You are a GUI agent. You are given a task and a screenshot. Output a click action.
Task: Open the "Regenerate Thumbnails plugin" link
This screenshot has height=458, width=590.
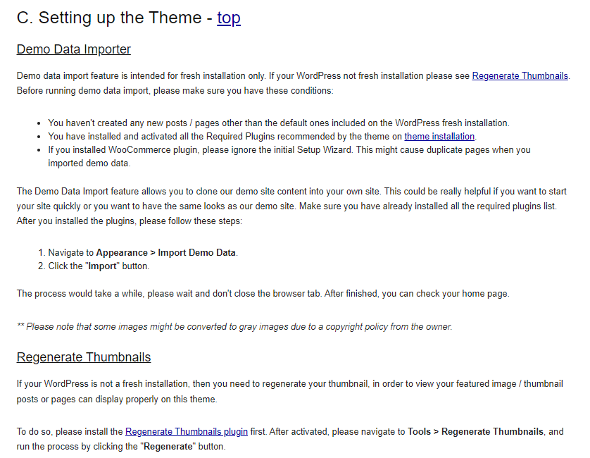tap(187, 432)
